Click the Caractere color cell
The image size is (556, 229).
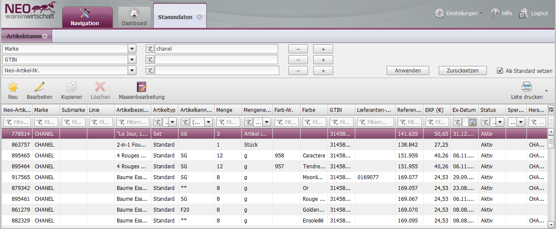(314, 155)
